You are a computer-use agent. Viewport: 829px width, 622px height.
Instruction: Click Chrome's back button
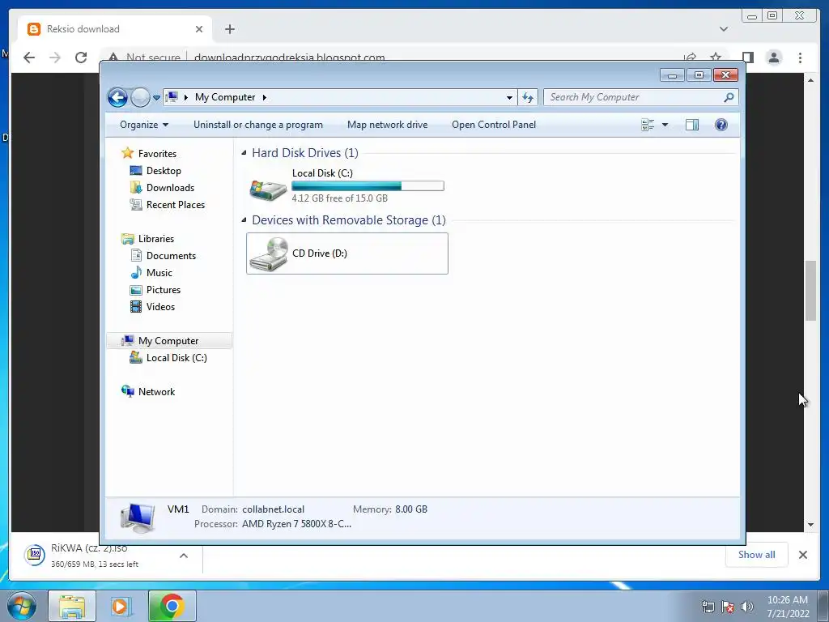point(29,58)
